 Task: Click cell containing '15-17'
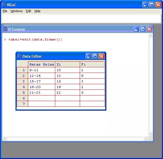[41, 81]
